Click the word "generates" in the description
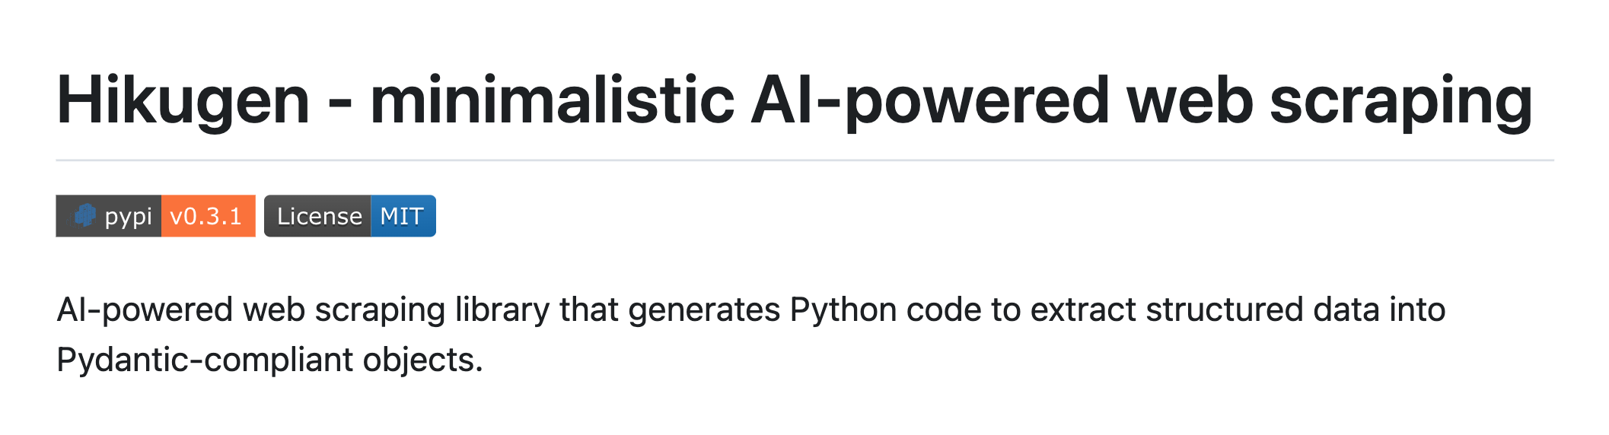The height and width of the screenshot is (435, 1609). tap(704, 310)
